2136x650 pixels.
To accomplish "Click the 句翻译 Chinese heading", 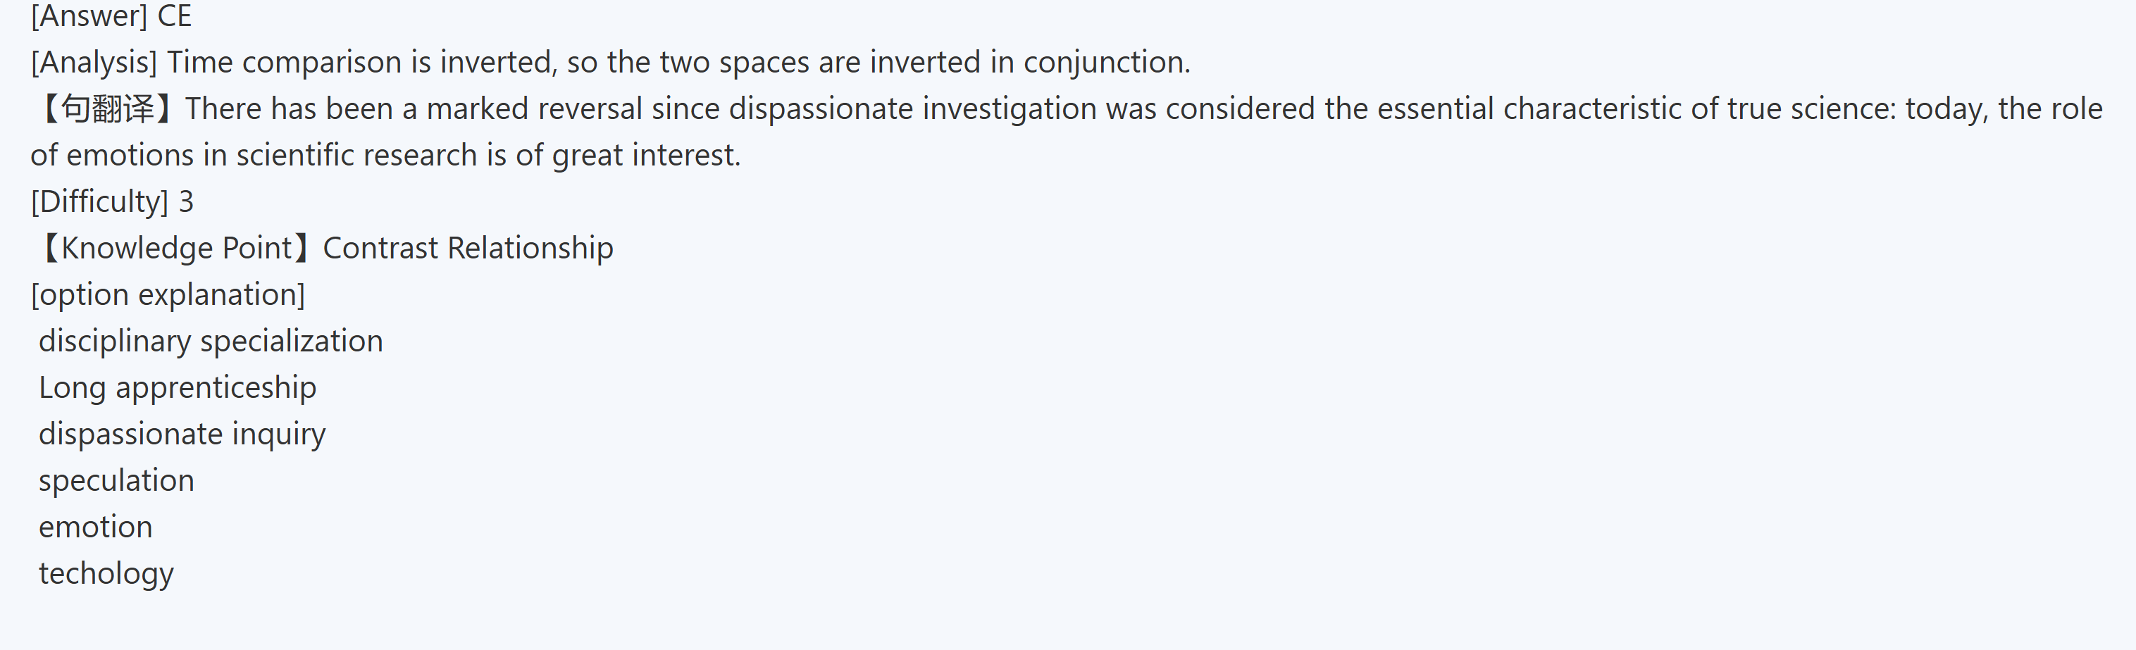I will [x=108, y=108].
